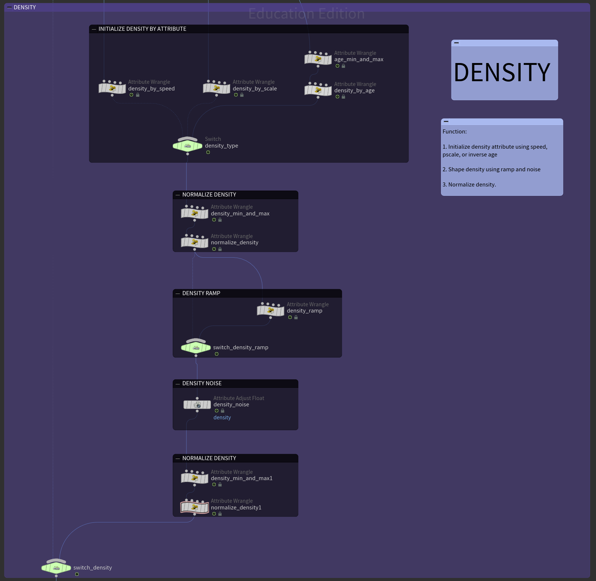Select the density_type Switch node
596x581 pixels.
point(188,146)
